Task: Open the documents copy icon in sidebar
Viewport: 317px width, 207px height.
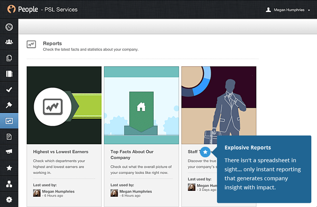Action: [9, 58]
